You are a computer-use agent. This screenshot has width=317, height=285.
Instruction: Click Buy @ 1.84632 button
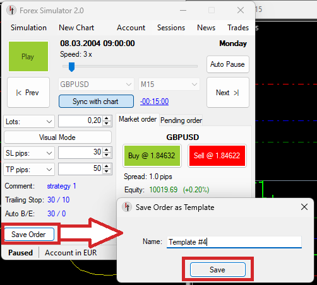(x=152, y=156)
